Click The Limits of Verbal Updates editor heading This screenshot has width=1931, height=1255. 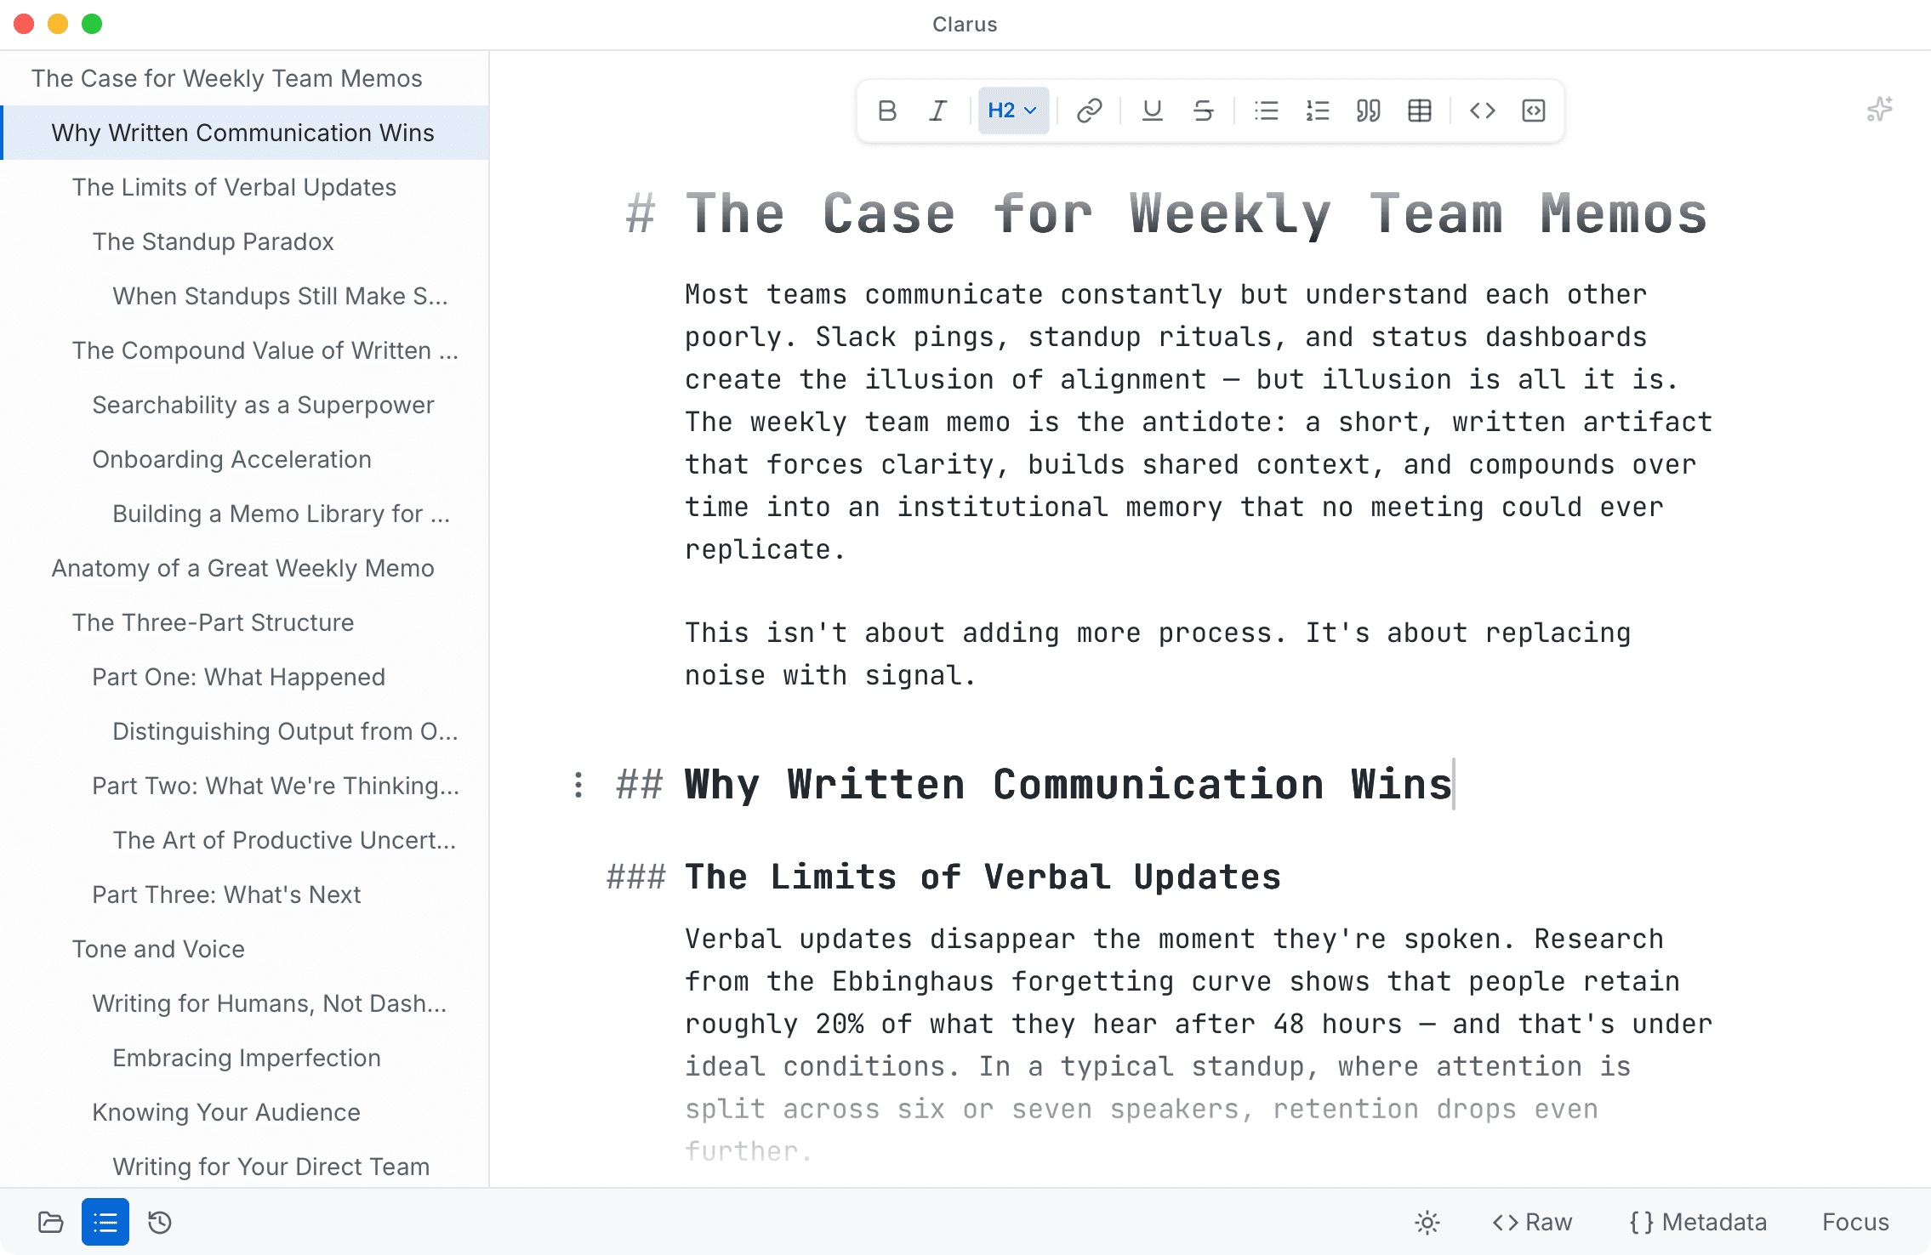coord(983,877)
